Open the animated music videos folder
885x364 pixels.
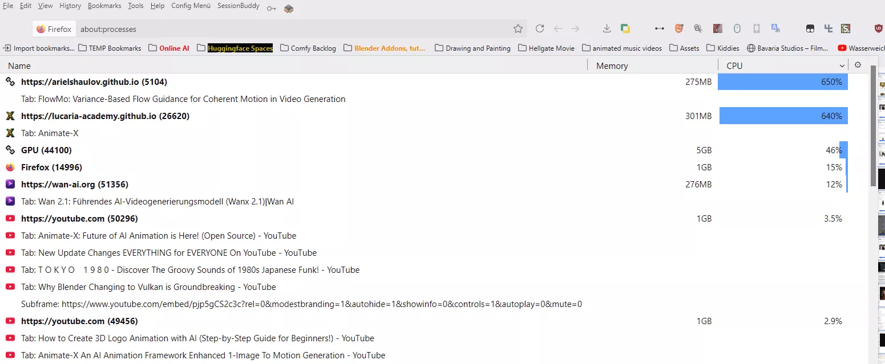click(622, 48)
